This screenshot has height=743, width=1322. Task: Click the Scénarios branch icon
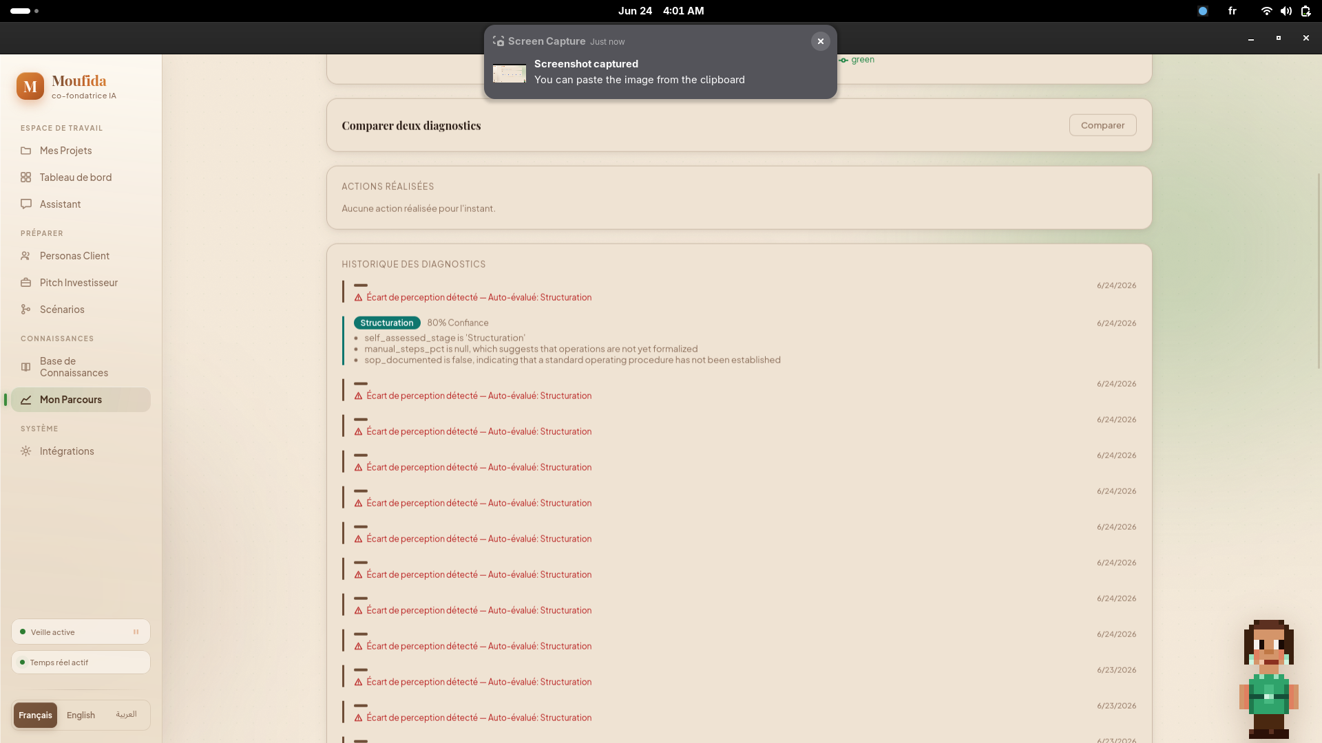(25, 310)
